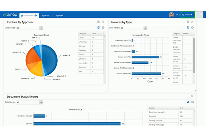This screenshot has height=137, width=206.
Task: Open My Forms tab
Action: click(59, 15)
